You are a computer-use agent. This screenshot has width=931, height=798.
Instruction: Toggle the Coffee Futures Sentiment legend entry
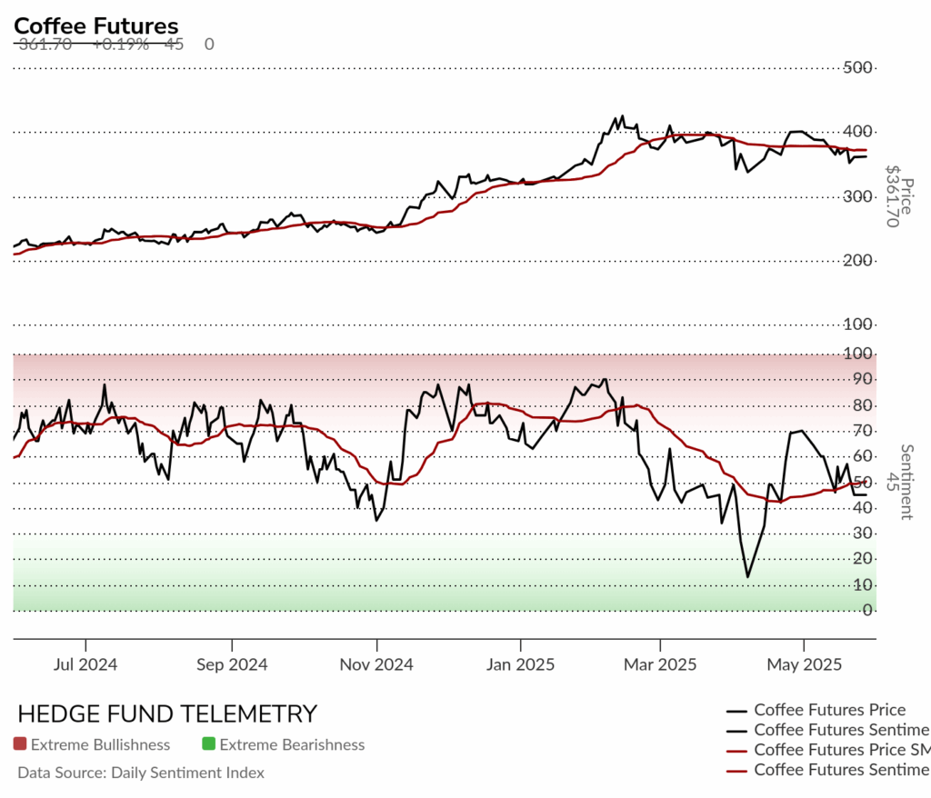point(828,731)
